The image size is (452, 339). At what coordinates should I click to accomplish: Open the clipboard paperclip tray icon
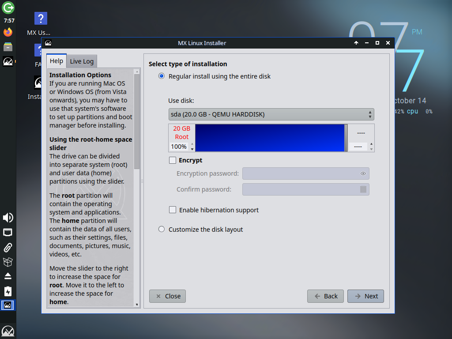click(x=8, y=247)
